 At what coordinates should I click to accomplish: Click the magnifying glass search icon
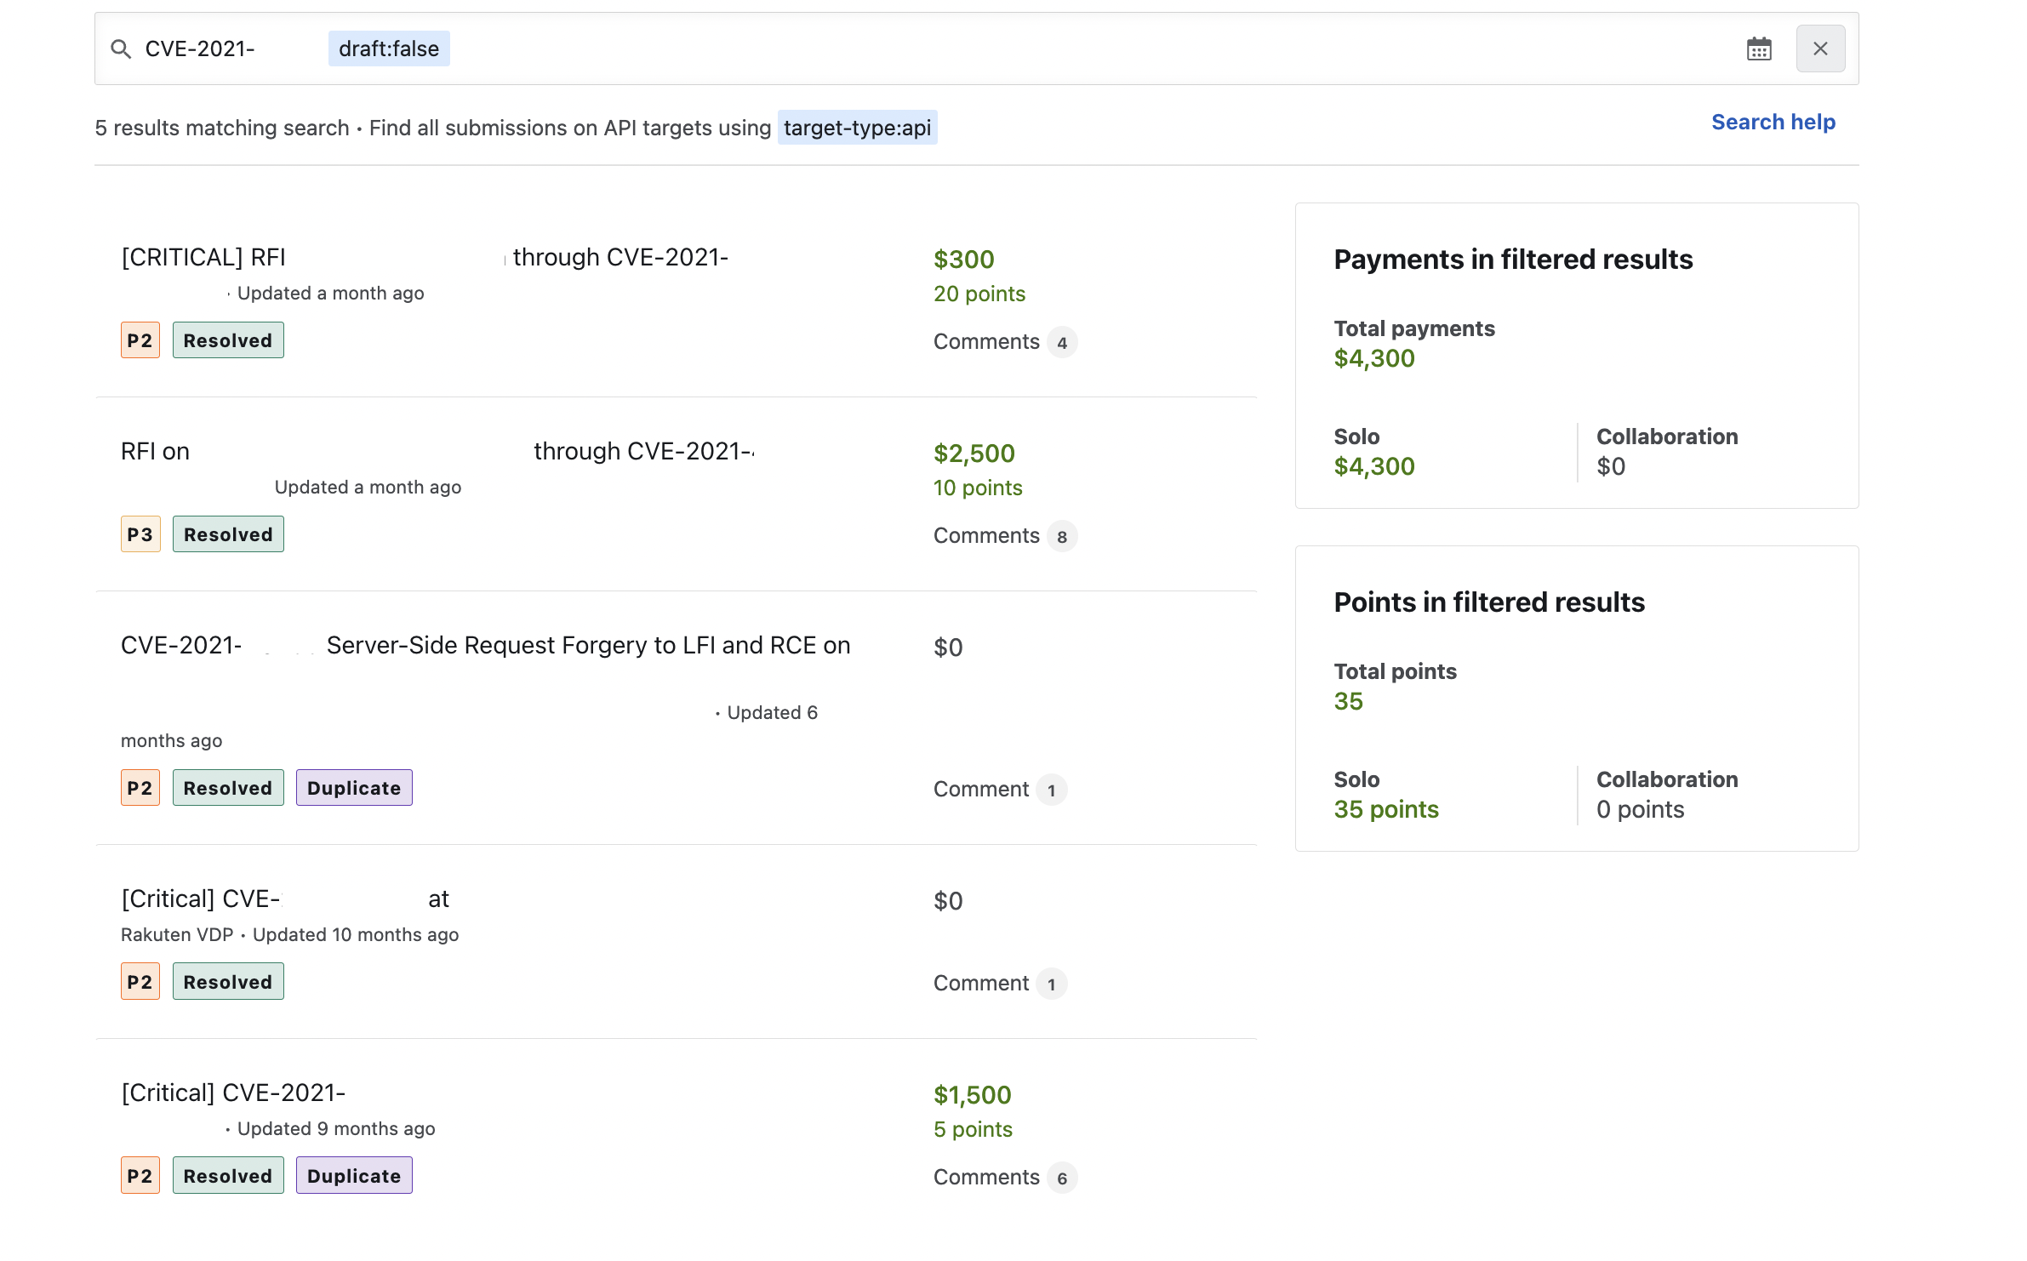pyautogui.click(x=121, y=49)
